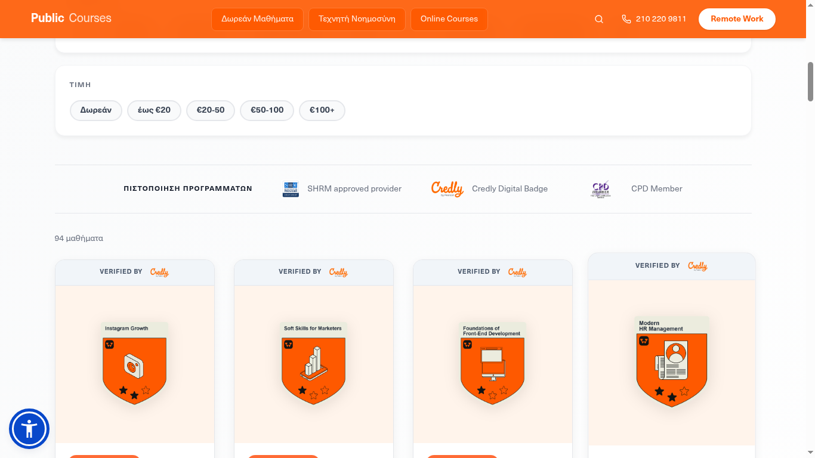Go to Online Courses nav item
Viewport: 815px width, 458px height.
(449, 19)
